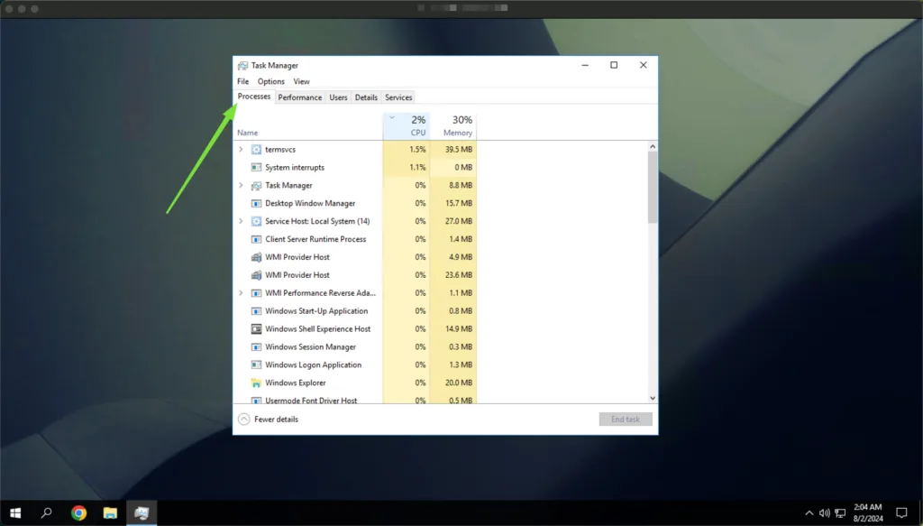Sort processes by the Memory column
Screen dimensions: 923x526
(458, 126)
